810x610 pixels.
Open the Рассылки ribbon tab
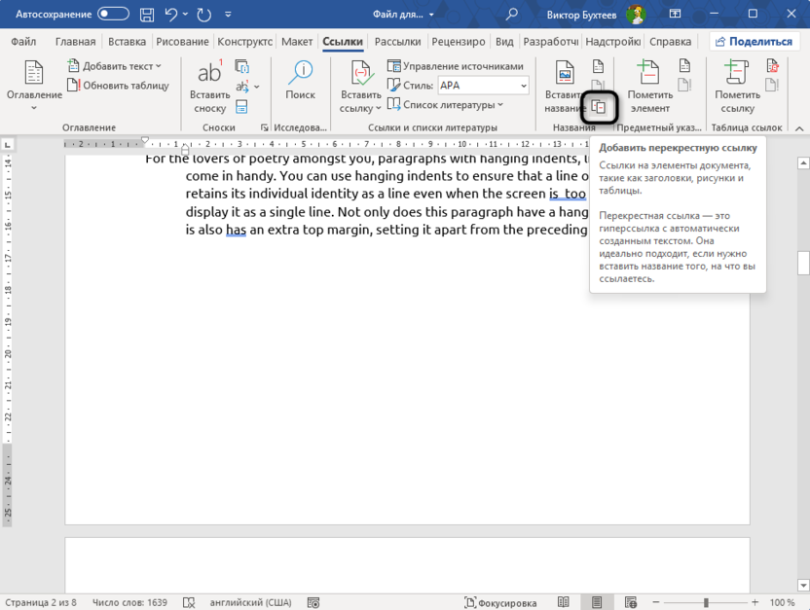(x=397, y=42)
